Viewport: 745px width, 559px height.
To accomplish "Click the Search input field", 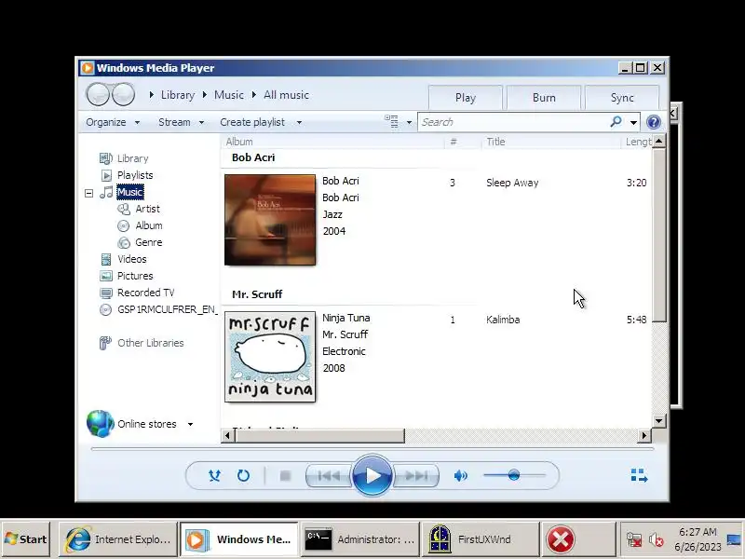I will coord(514,122).
